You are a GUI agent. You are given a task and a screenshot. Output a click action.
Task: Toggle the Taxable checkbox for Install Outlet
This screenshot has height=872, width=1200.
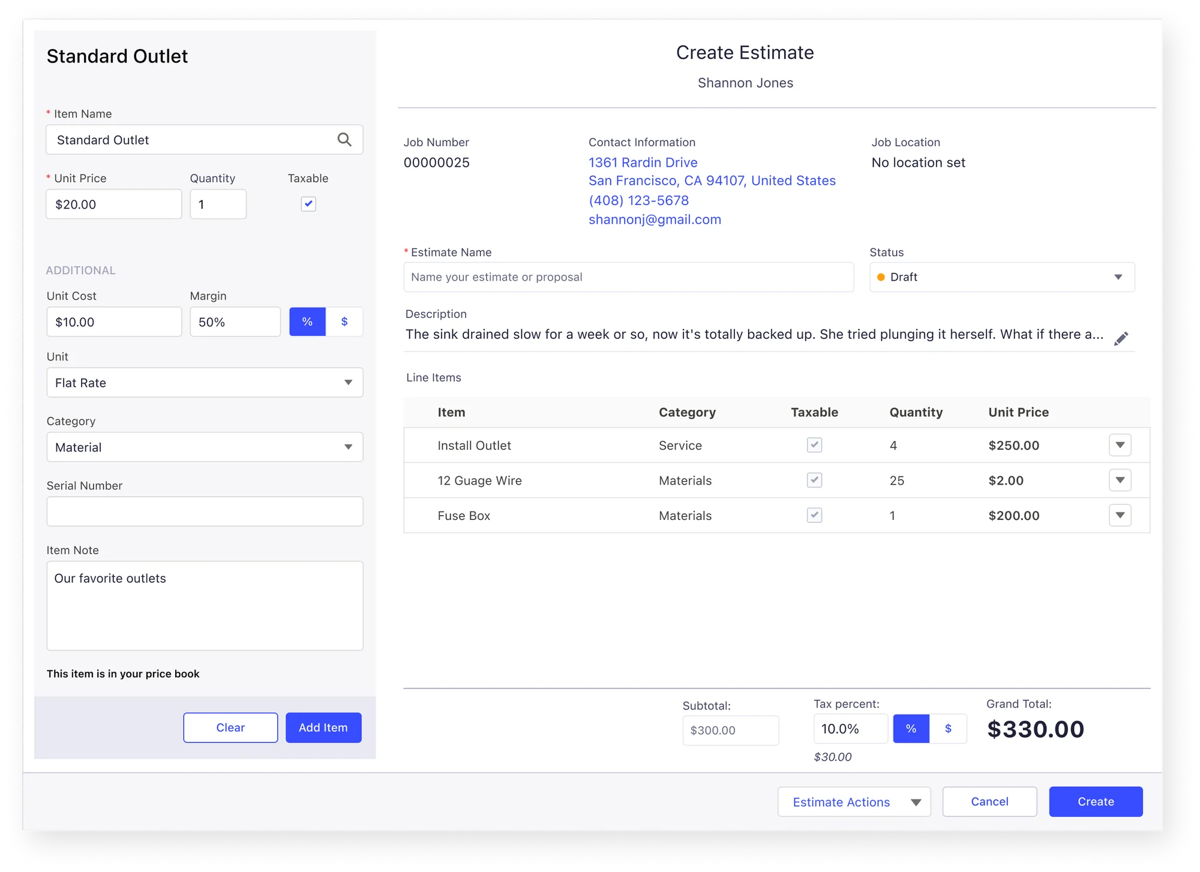click(814, 445)
